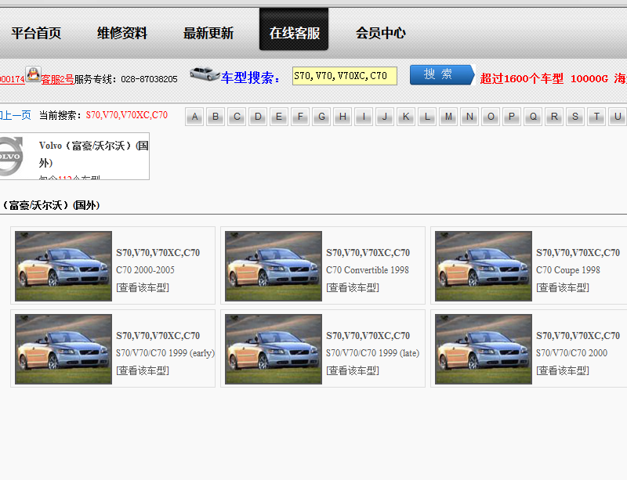Filter brands by letter S
Viewport: 627px width, 480px height.
[x=575, y=117]
